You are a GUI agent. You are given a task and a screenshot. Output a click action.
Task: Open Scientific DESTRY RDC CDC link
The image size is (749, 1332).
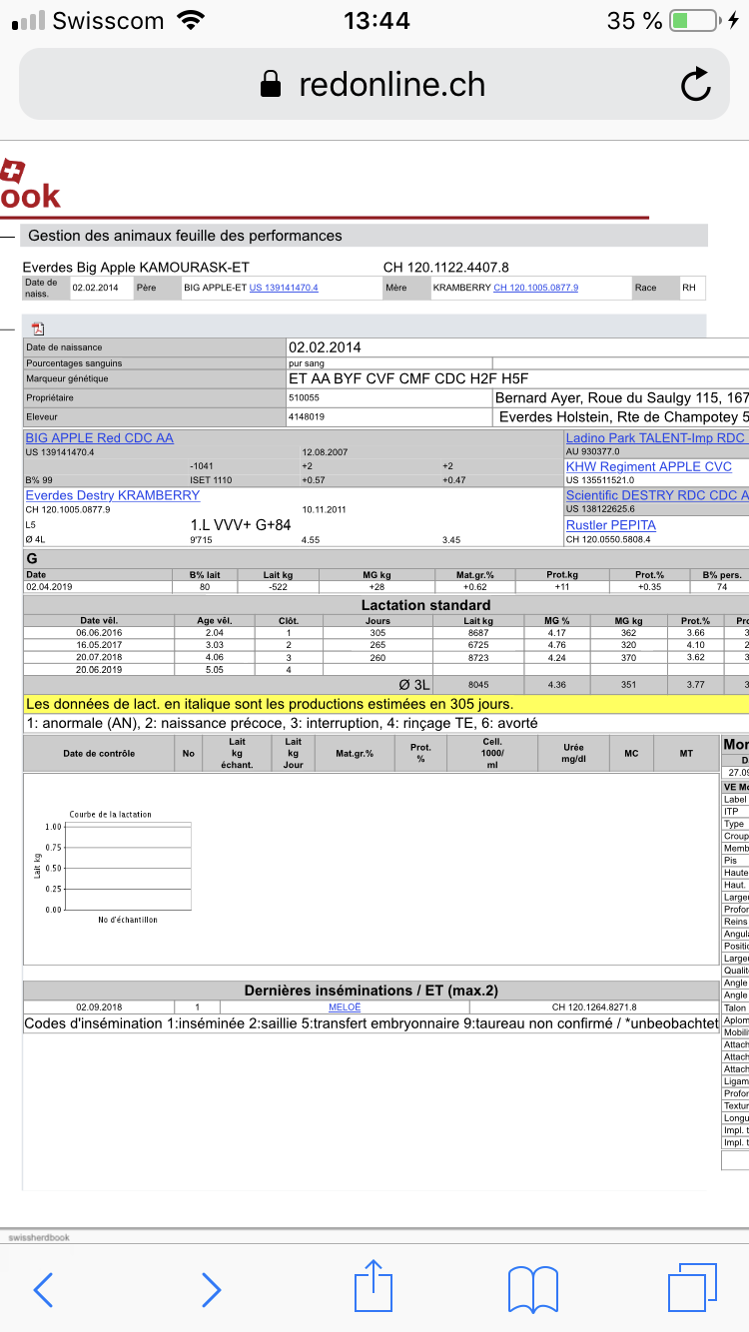656,495
